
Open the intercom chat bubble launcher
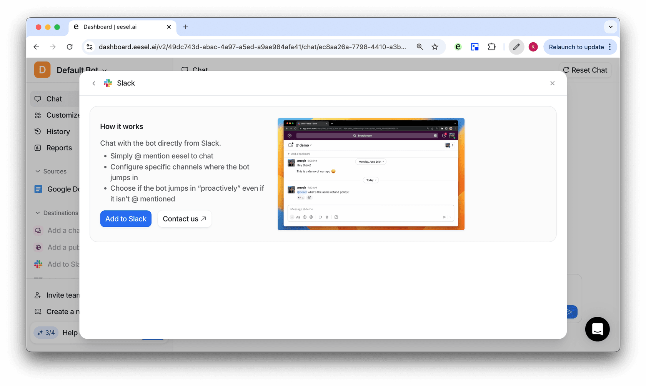click(597, 329)
